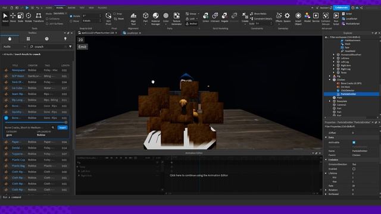Open the Toolbox inventory tab icon
The height and width of the screenshot is (214, 381).
coord(10,39)
